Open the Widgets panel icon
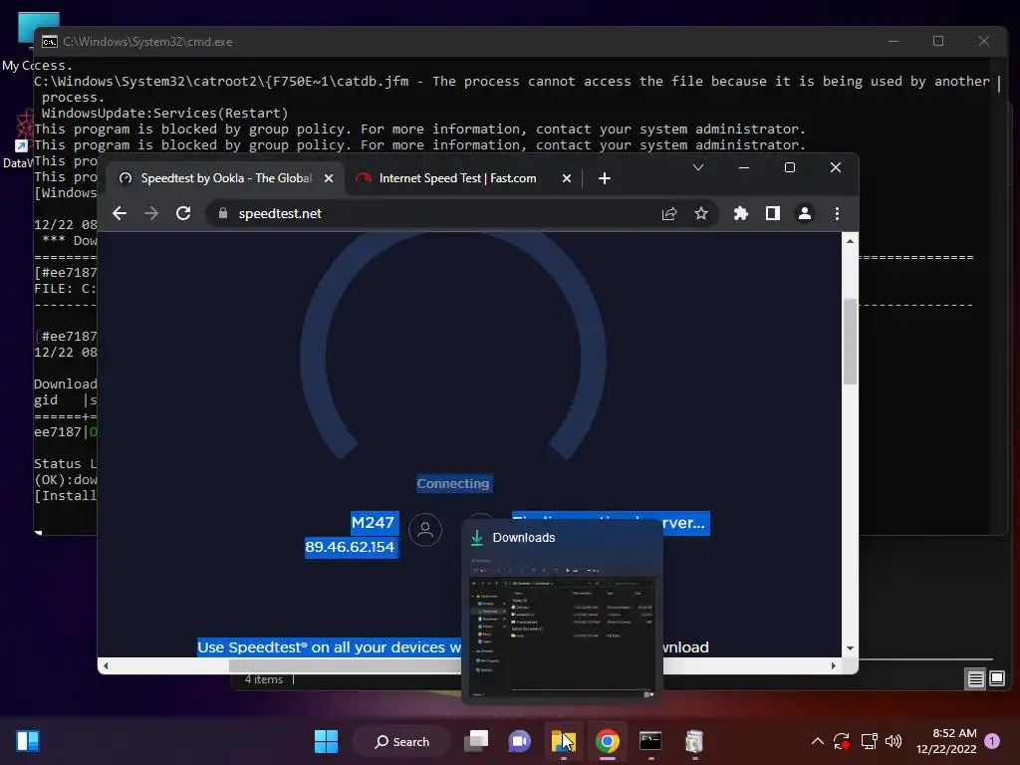This screenshot has width=1020, height=765. pos(28,741)
